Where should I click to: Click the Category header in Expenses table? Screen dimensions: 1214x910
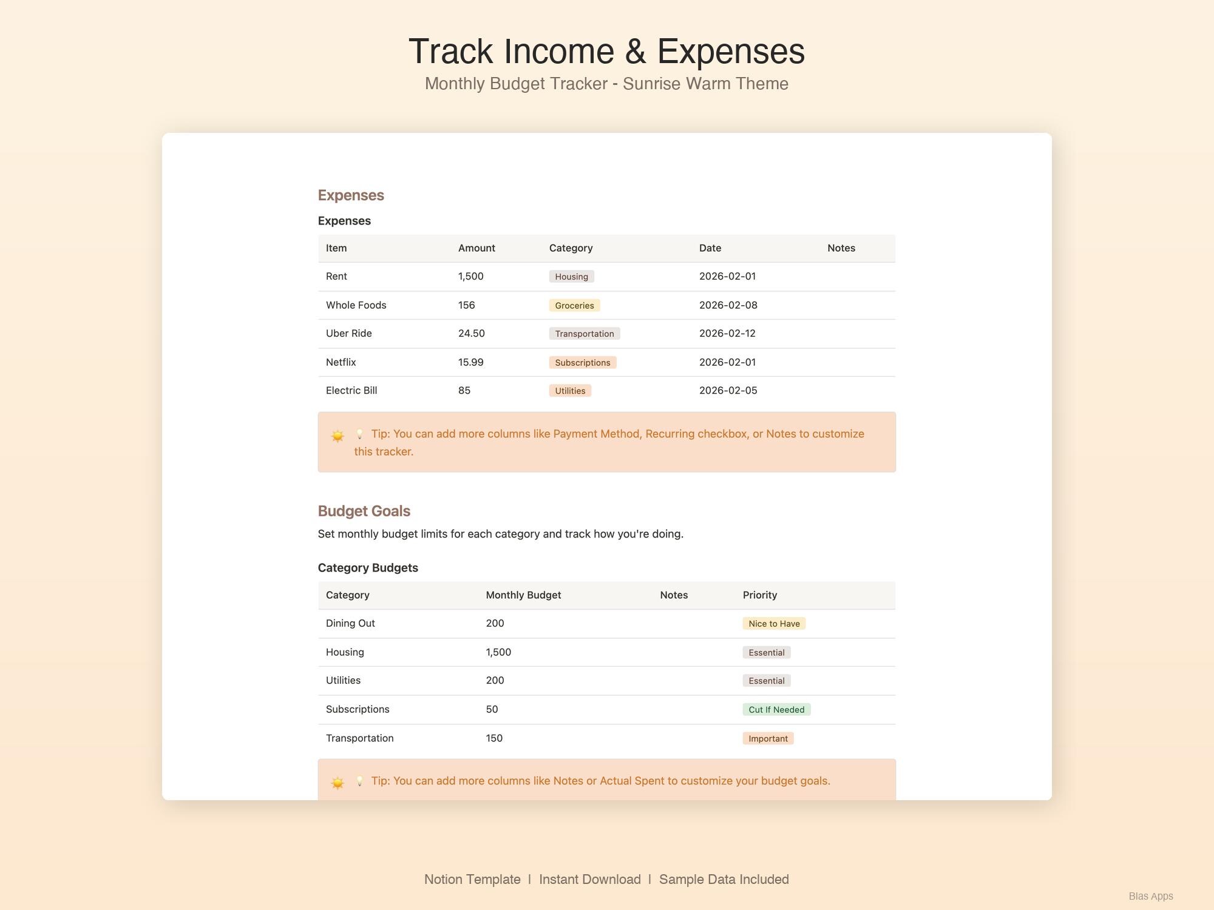pos(571,248)
